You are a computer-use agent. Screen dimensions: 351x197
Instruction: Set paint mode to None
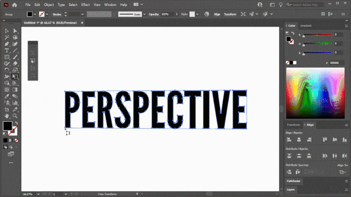(16, 140)
